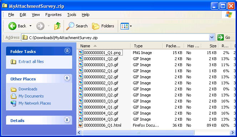Collapse the Folder Tasks panel
This screenshot has width=237, height=137.
[67, 51]
